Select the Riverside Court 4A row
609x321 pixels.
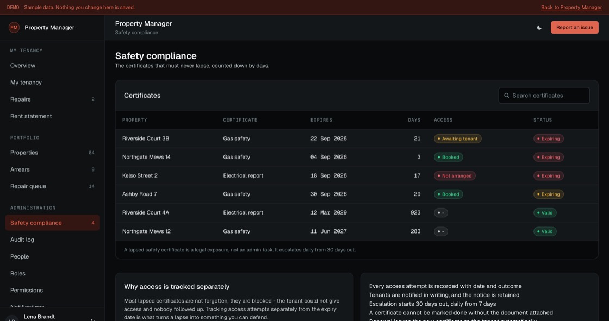click(357, 213)
